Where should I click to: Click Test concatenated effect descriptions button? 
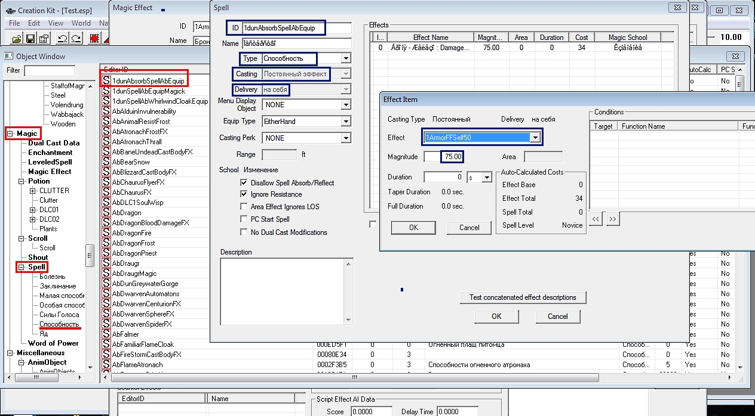(x=523, y=297)
